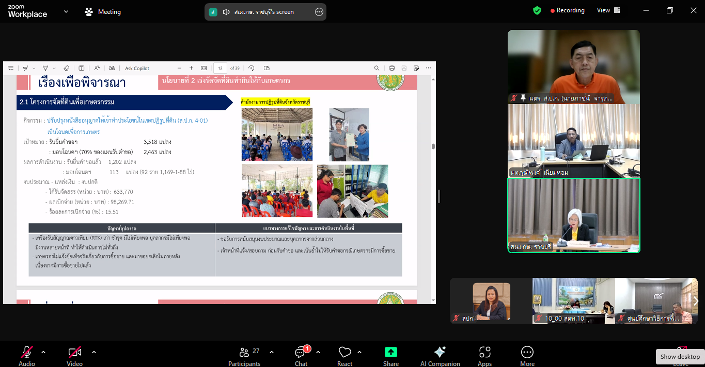Start camera using the Video button
The width and height of the screenshot is (705, 367).
[74, 356]
